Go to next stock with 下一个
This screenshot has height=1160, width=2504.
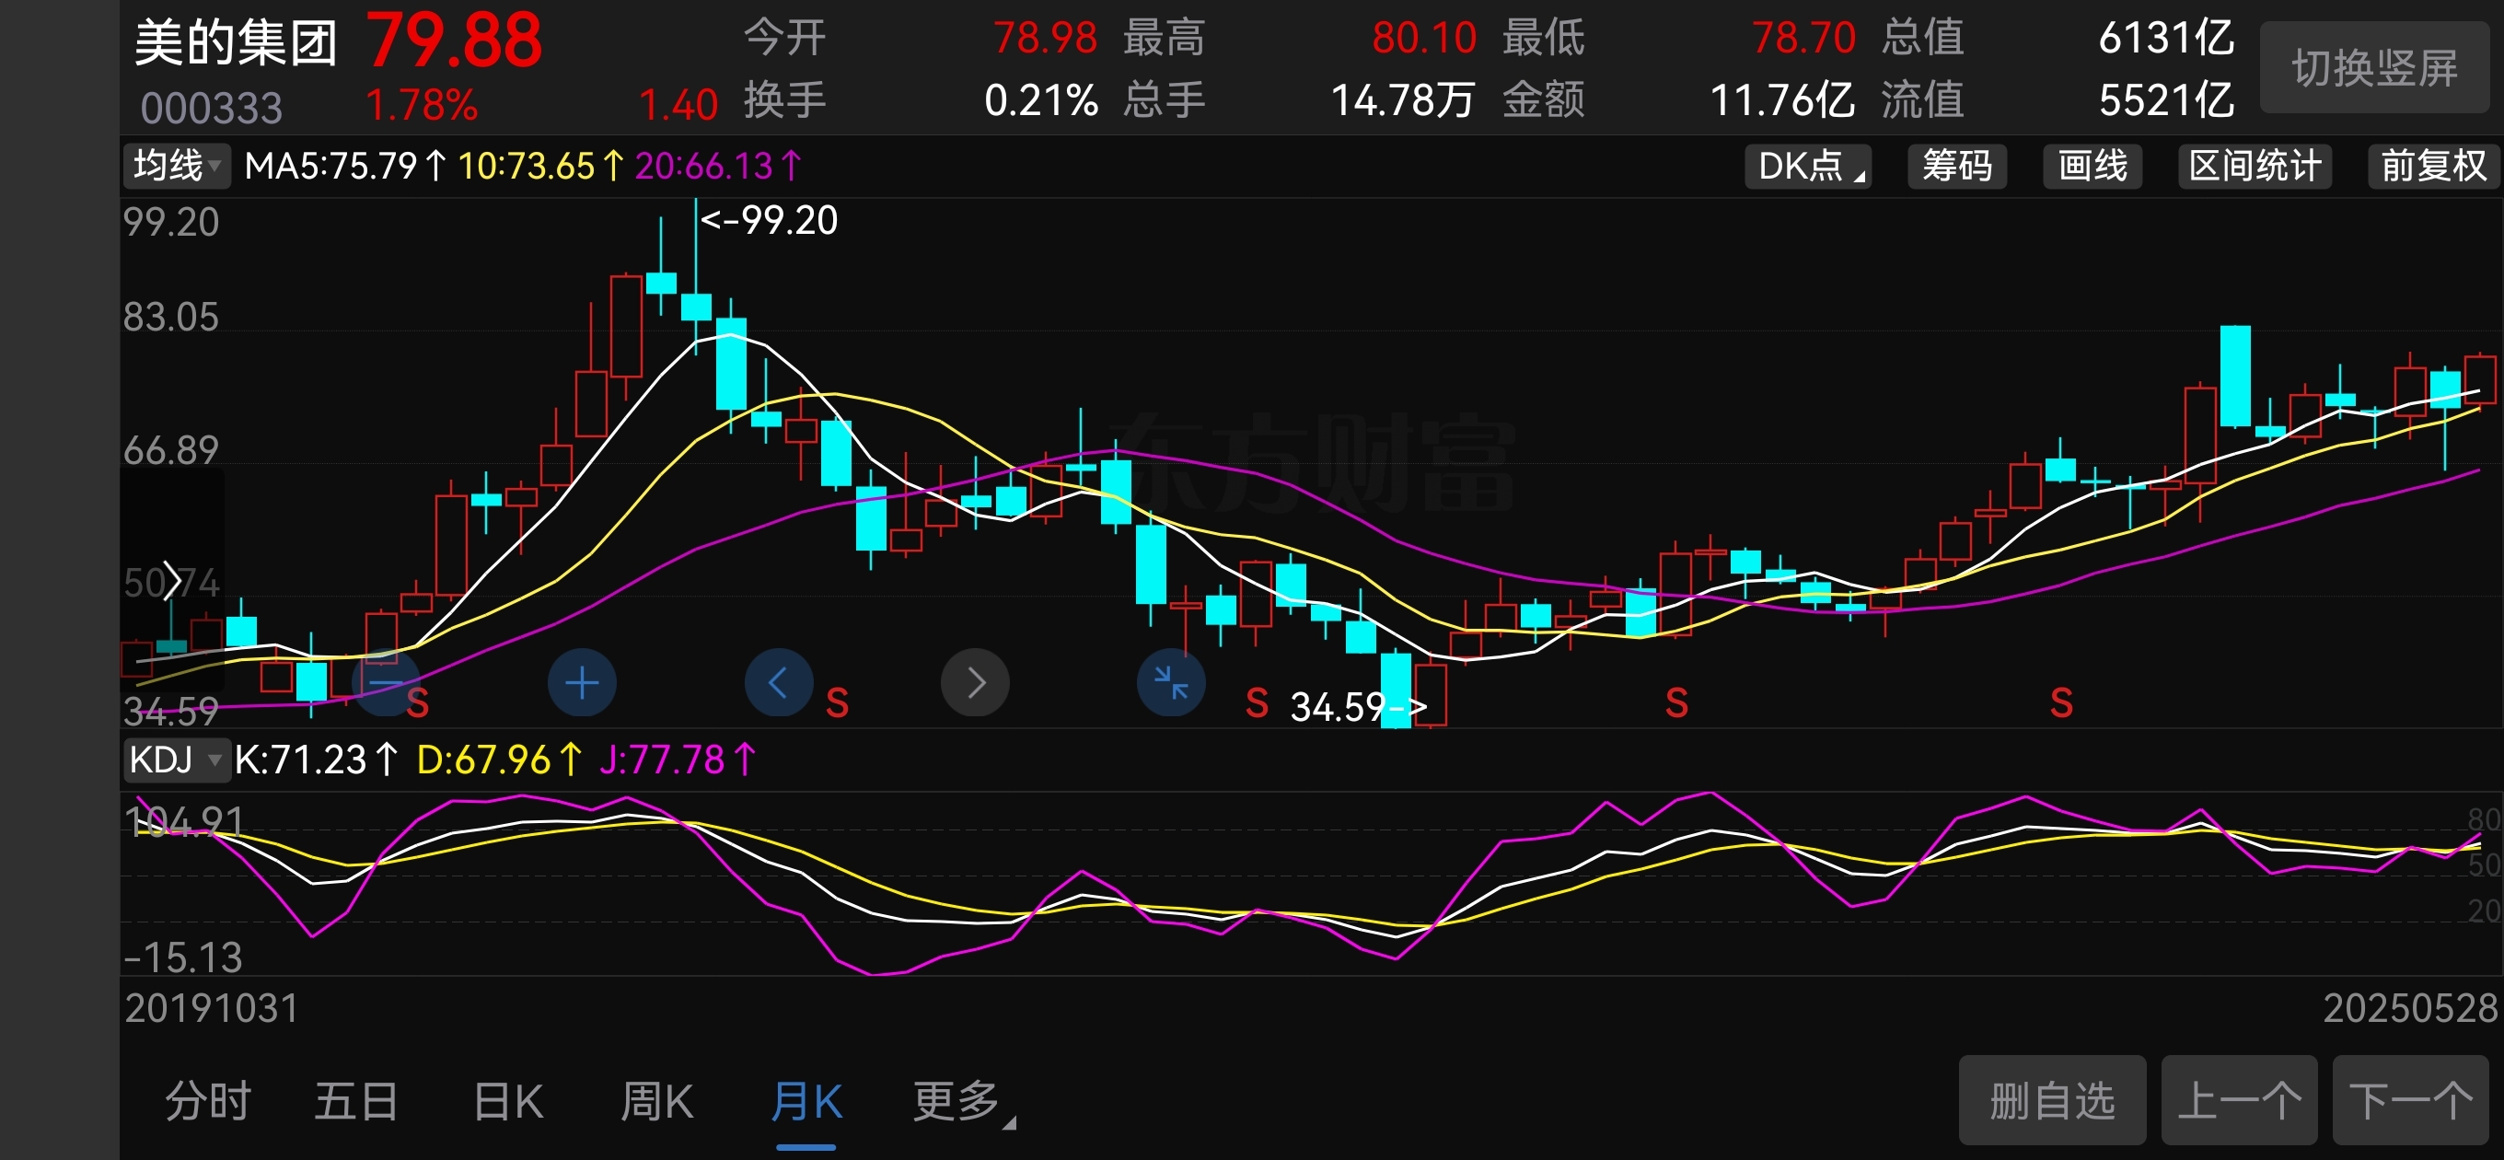click(2411, 1101)
